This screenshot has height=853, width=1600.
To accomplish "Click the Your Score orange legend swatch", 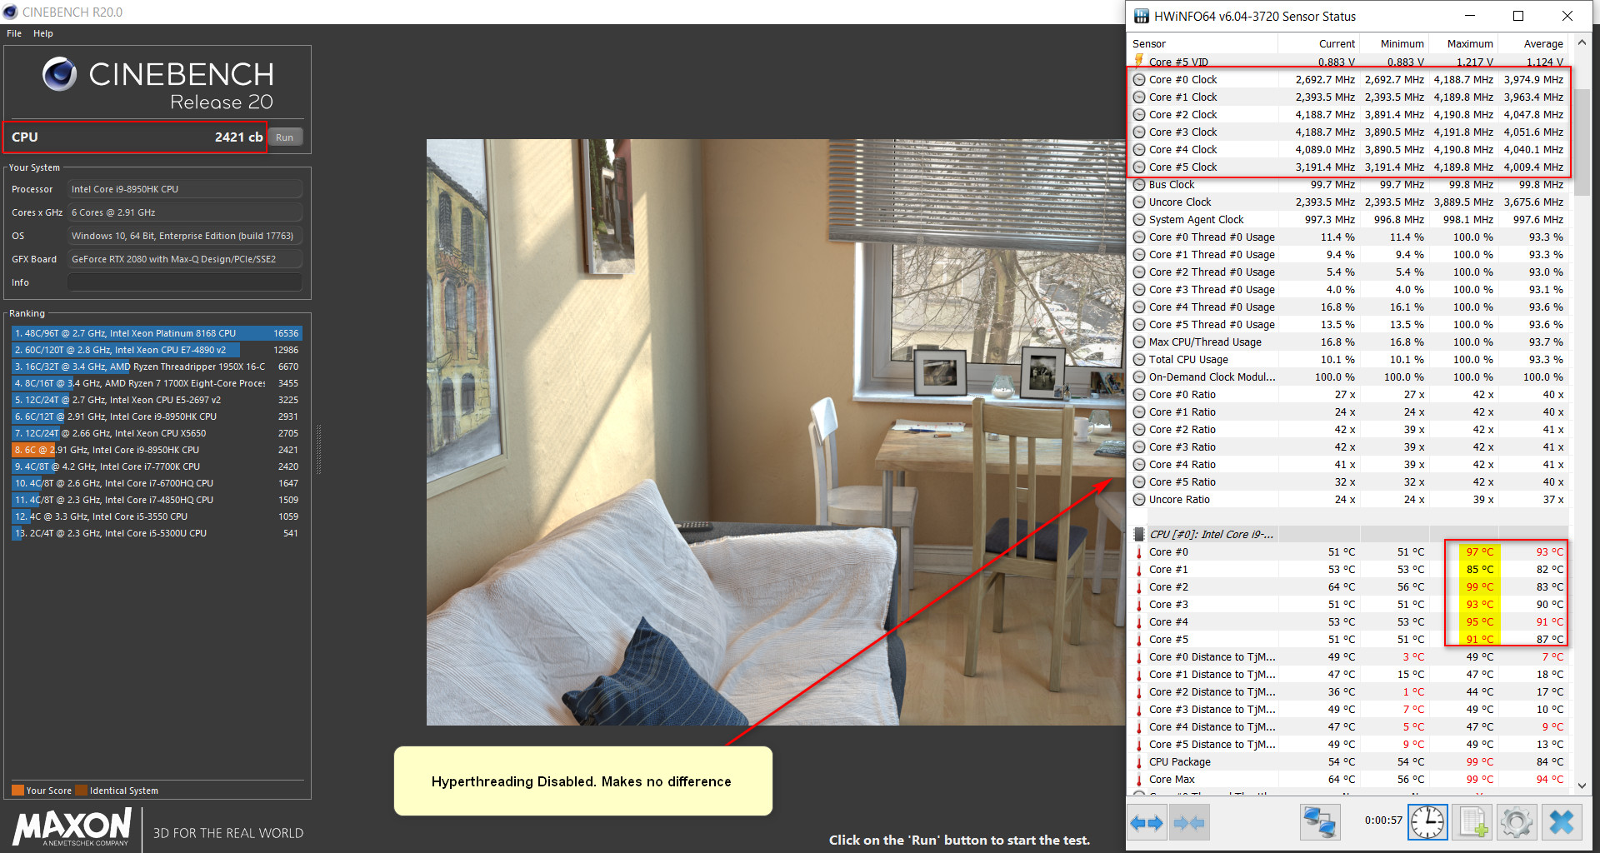I will point(17,791).
